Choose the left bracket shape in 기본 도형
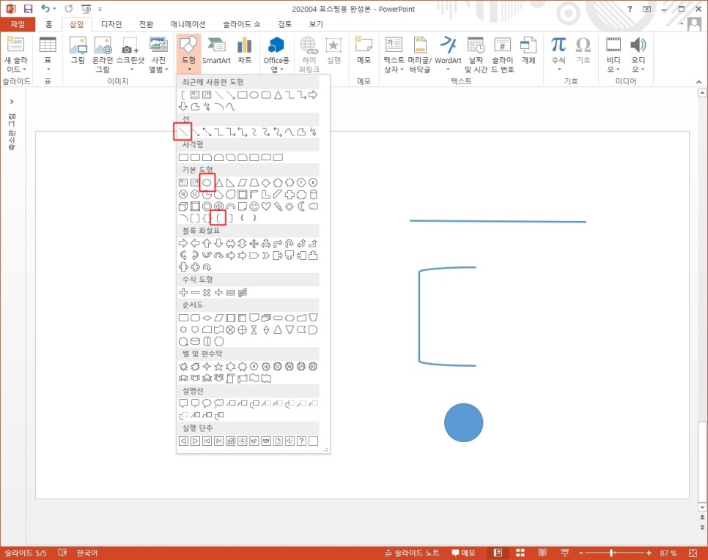Screen dimensions: 708x560 (218, 218)
